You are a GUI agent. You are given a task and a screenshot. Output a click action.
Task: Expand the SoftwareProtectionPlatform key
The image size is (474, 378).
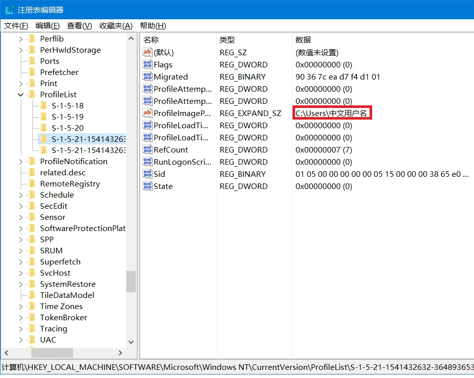pos(21,229)
